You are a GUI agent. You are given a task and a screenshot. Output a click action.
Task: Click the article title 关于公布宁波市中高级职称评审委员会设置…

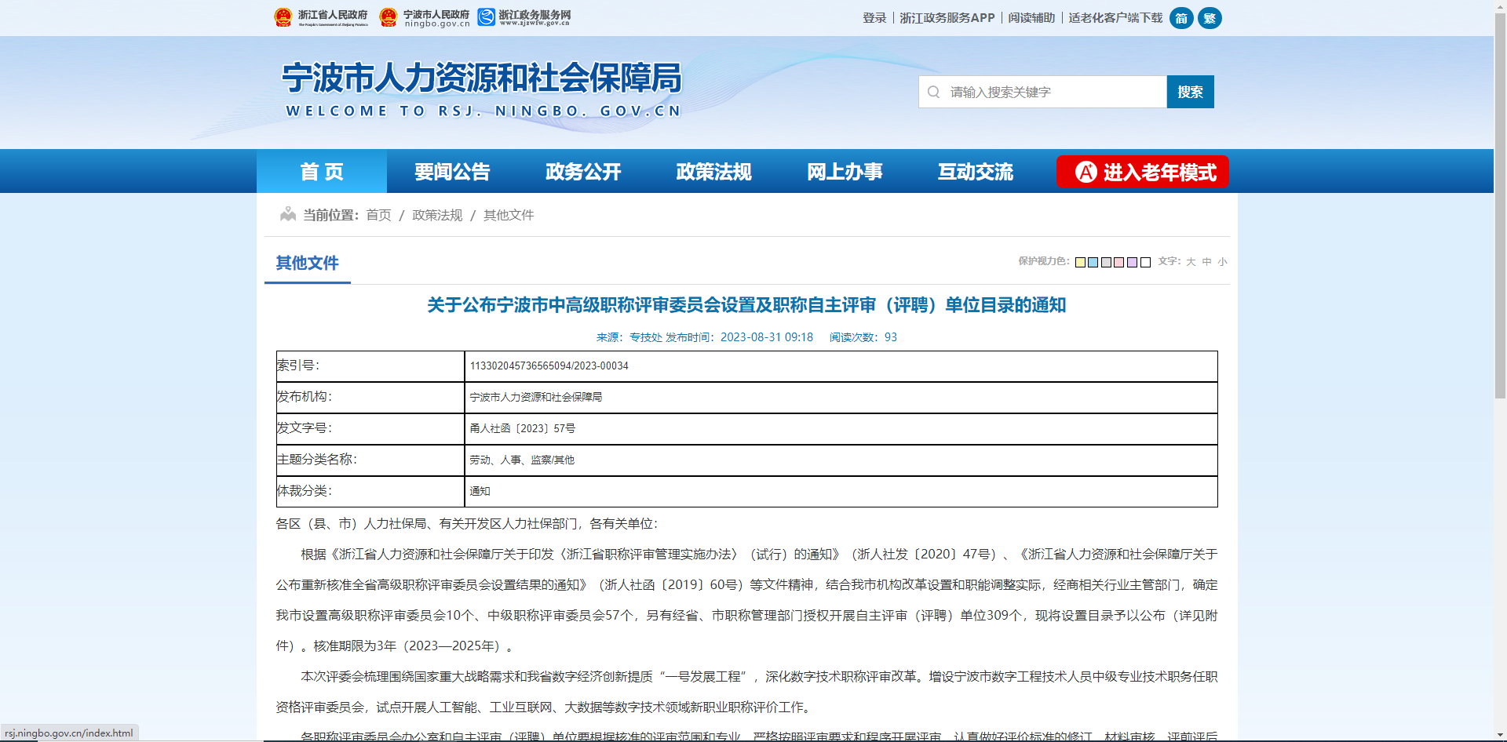746,305
